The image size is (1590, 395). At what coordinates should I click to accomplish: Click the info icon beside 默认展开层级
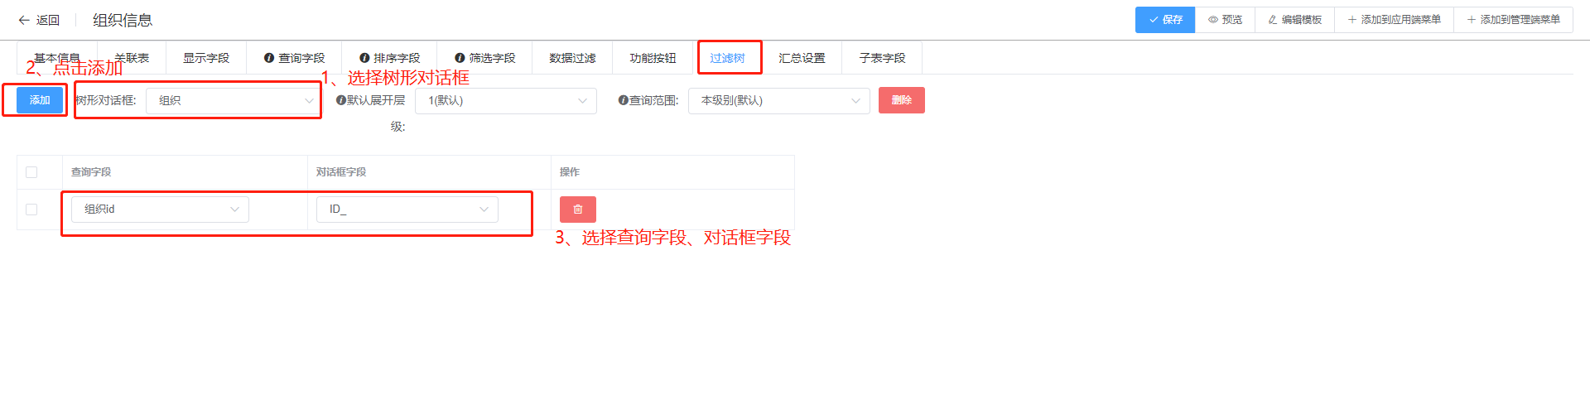[x=341, y=100]
